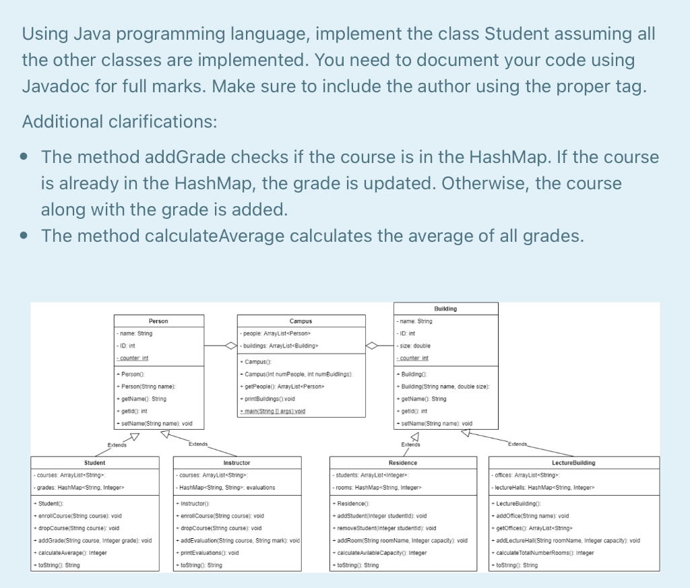This screenshot has width=690, height=588.
Task: Click the Extends label above Residence
Action: tap(410, 445)
